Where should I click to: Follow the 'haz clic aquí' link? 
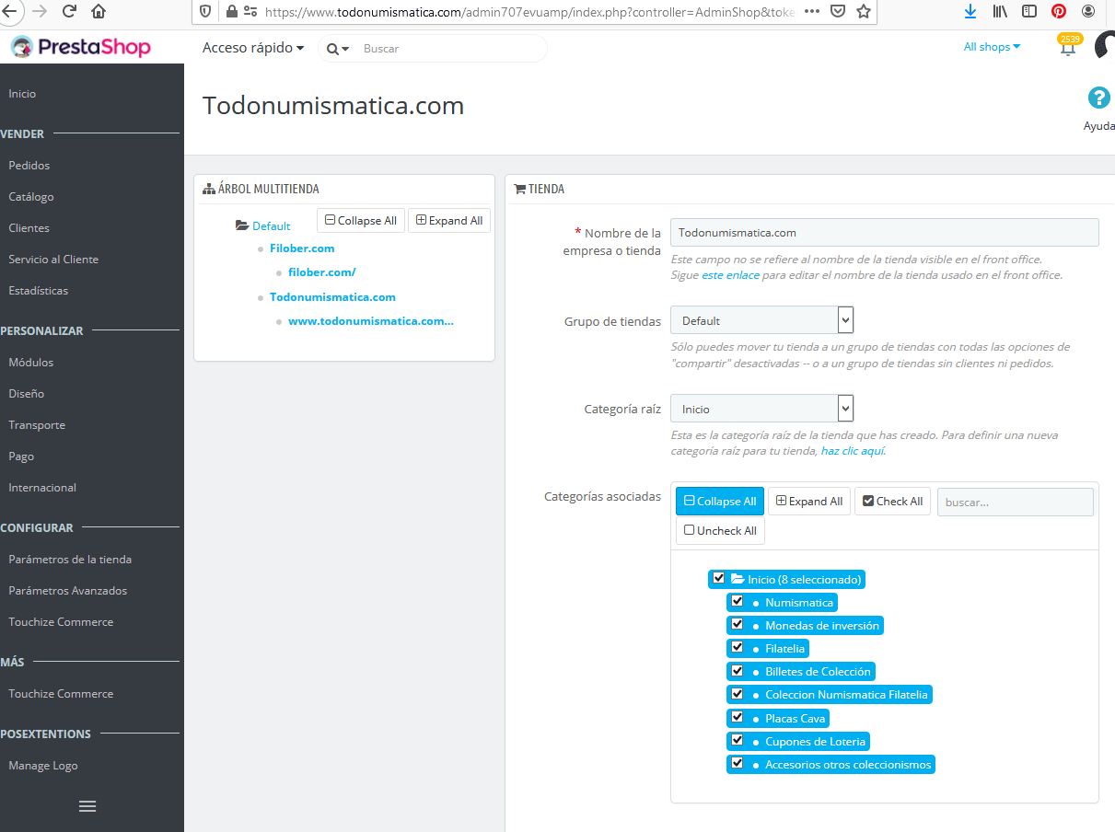853,451
